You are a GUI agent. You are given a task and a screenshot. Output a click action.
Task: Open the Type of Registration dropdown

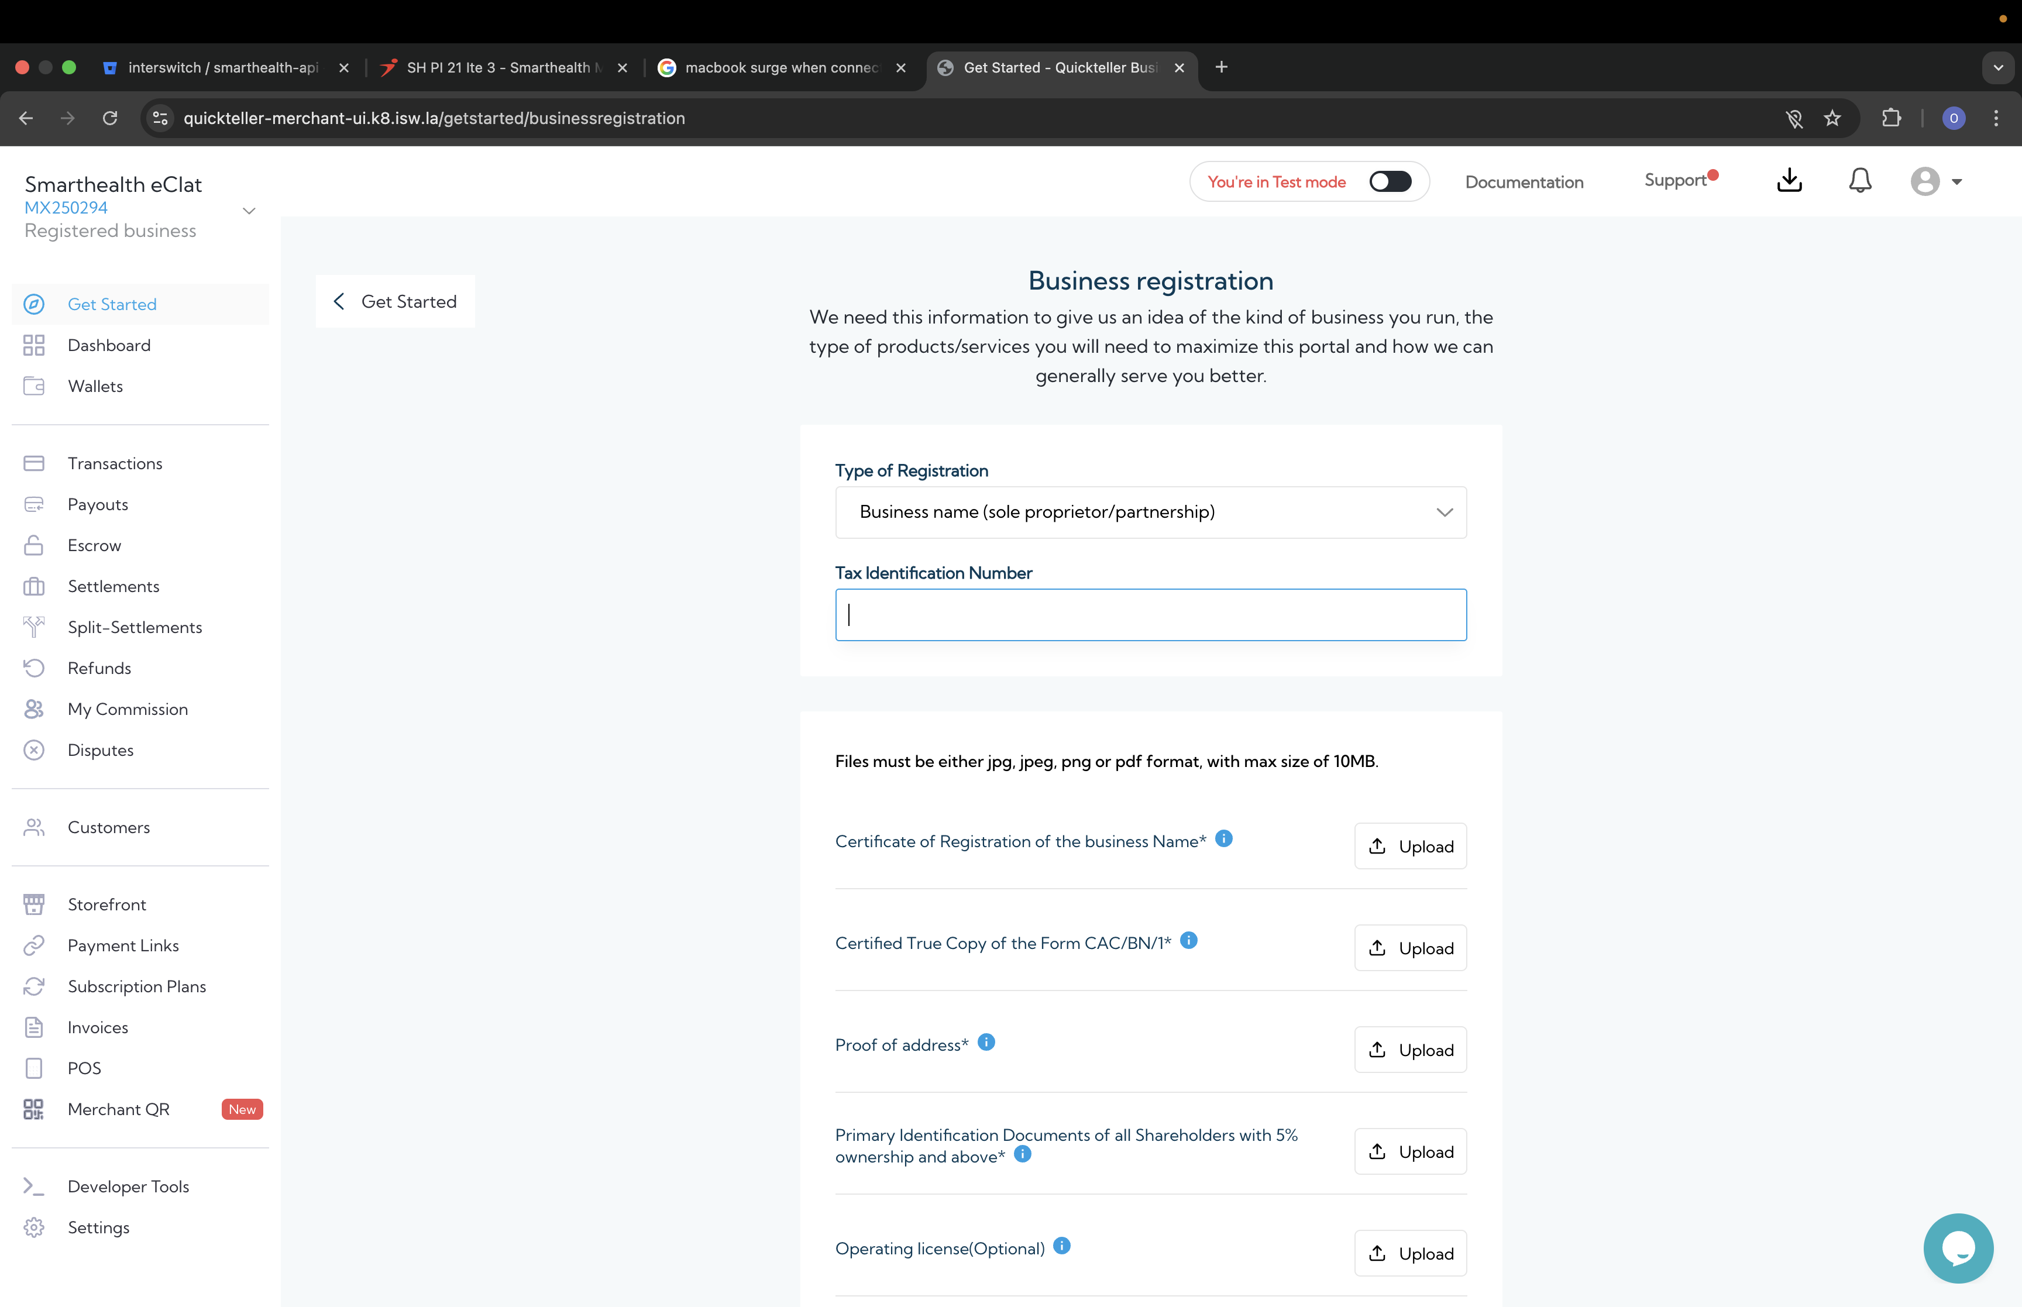[x=1151, y=512]
